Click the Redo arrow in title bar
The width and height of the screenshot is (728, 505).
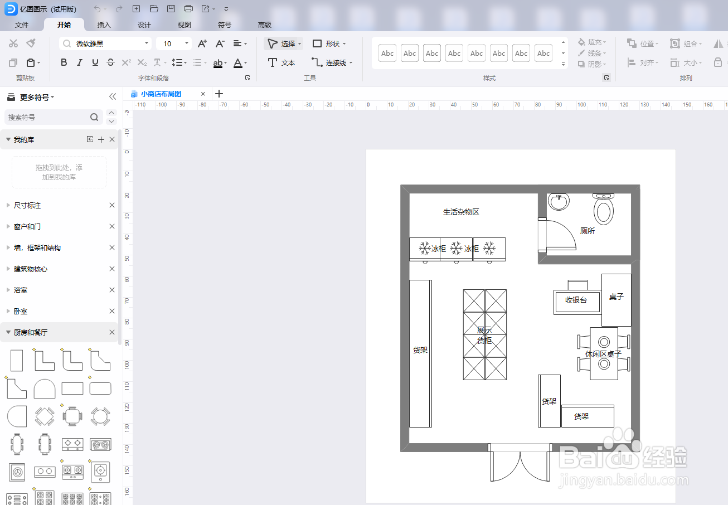point(118,9)
